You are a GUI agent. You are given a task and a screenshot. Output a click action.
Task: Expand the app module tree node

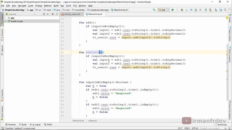click(5, 18)
